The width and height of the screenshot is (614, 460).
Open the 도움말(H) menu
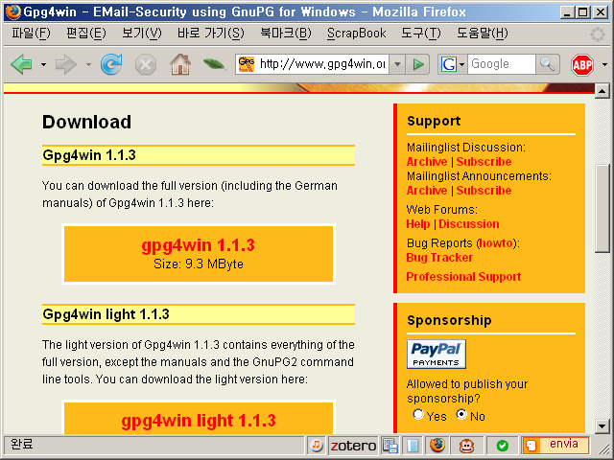482,34
